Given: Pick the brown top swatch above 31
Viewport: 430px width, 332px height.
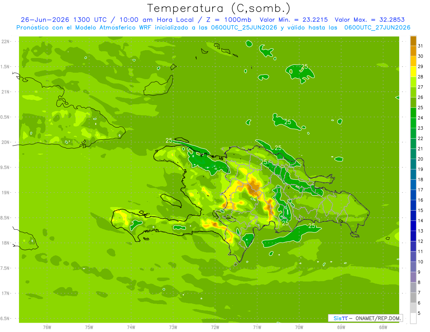Looking at the screenshot, I should (413, 41).
